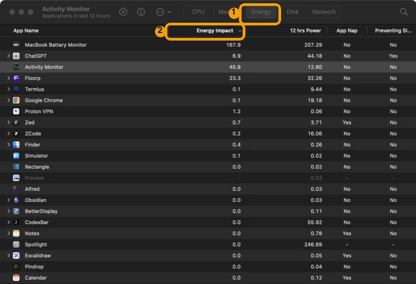Image resolution: width=416 pixels, height=284 pixels.
Task: Click the 246.69 power value
Action: pos(313,245)
